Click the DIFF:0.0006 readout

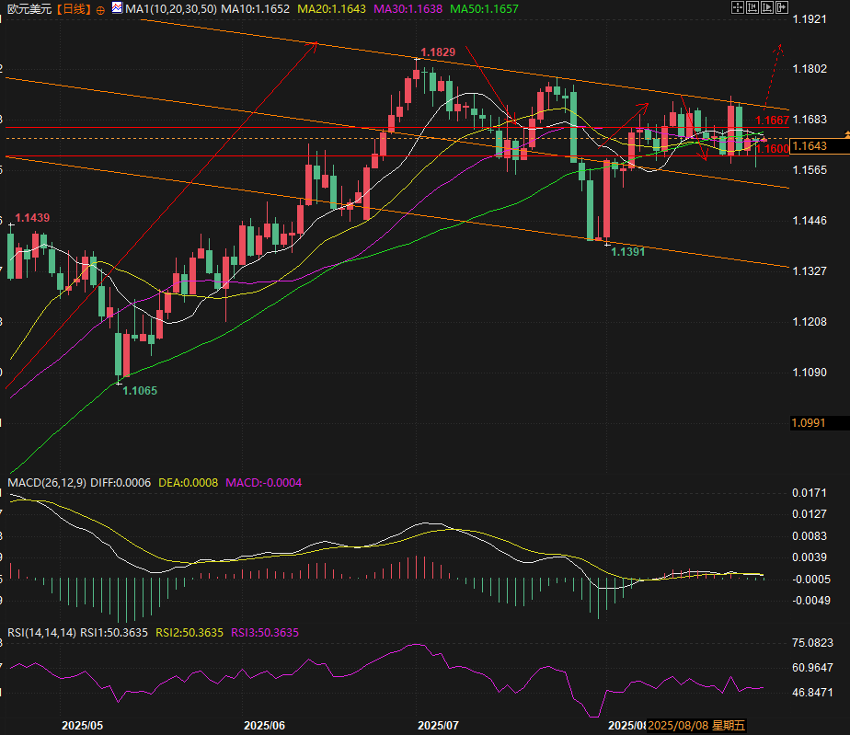(121, 482)
